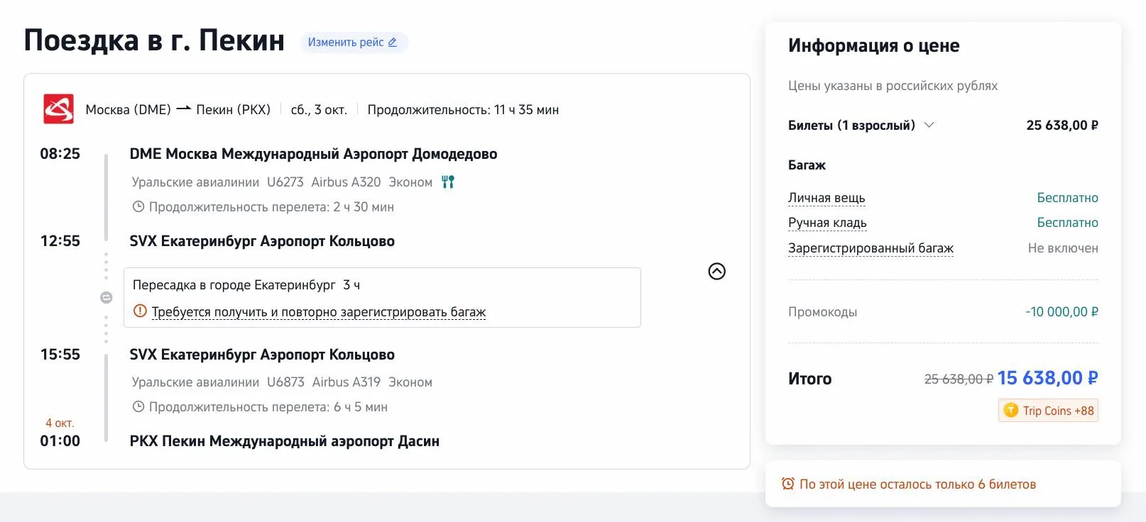Click Москва (DME) route text
Image resolution: width=1146 pixels, height=522 pixels.
click(x=128, y=110)
